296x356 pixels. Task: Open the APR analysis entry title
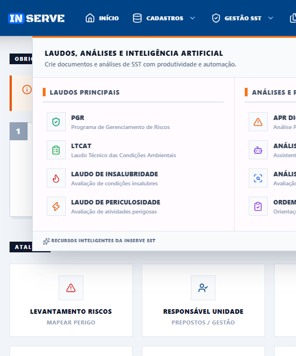coord(284,118)
